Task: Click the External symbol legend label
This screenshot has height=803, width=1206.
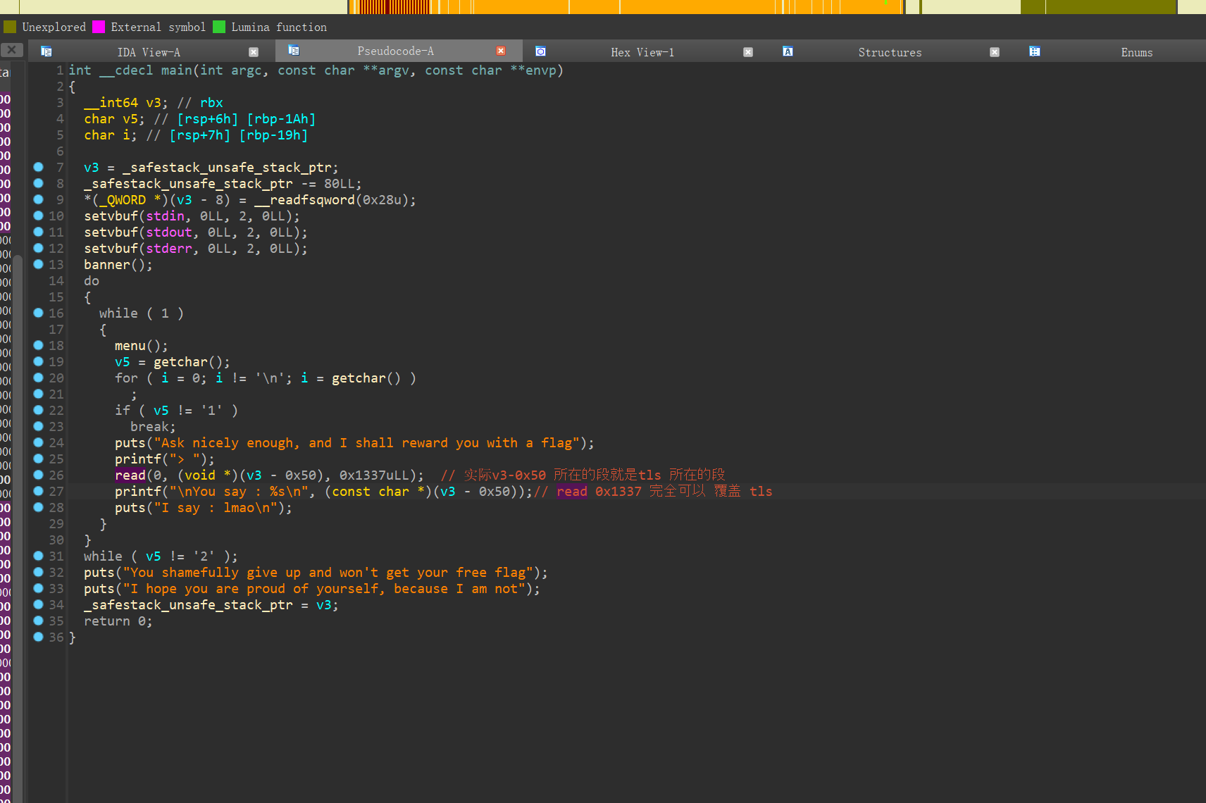Action: (158, 27)
